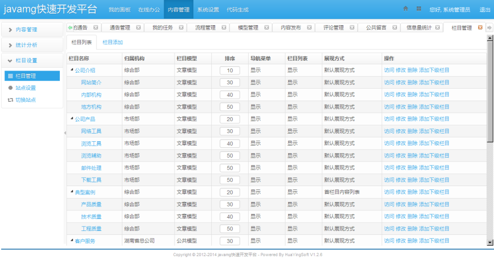The height and width of the screenshot is (260, 494).
Task: Click the scrollbar up arrow
Action: tap(490, 38)
